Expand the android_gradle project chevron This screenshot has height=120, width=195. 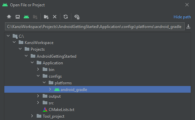pyautogui.click(x=50, y=89)
